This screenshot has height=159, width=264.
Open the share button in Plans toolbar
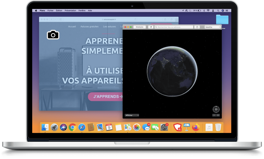coord(197,27)
